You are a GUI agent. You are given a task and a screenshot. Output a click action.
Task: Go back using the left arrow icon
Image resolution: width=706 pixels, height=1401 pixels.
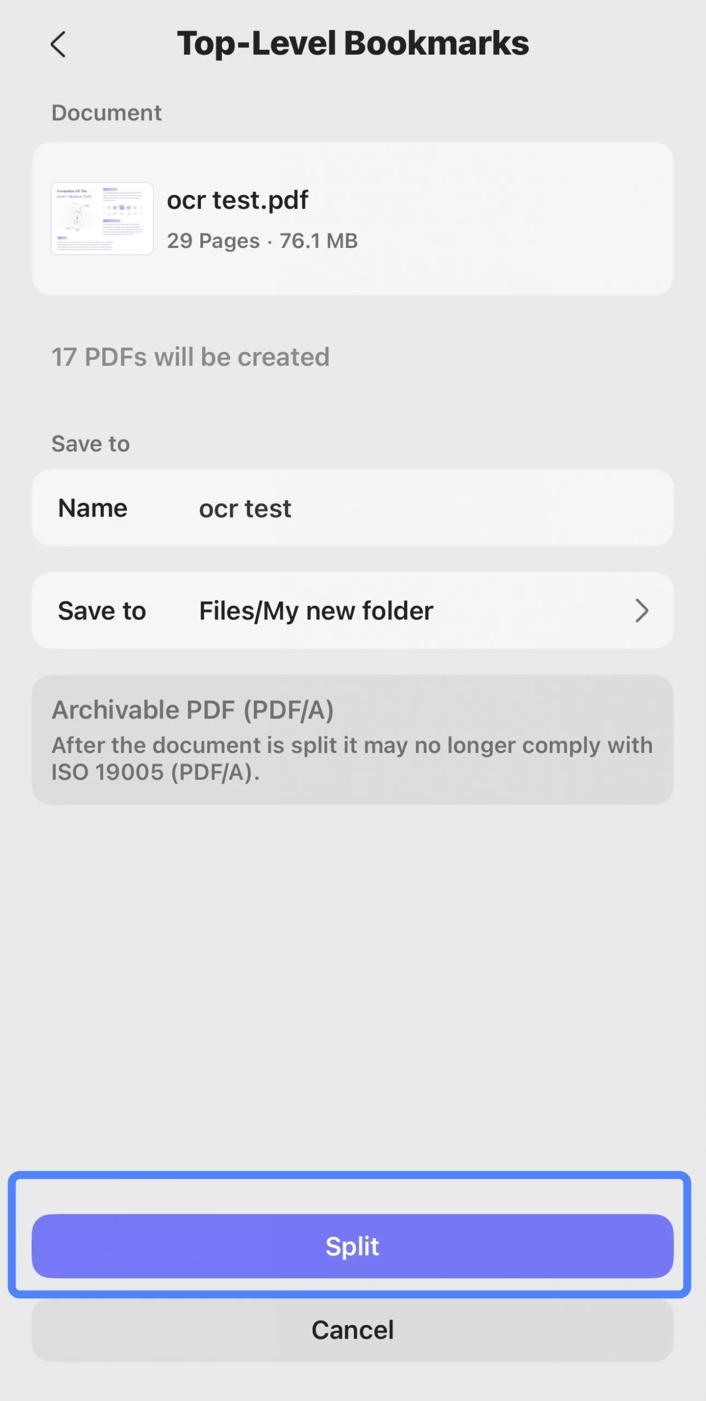[58, 44]
